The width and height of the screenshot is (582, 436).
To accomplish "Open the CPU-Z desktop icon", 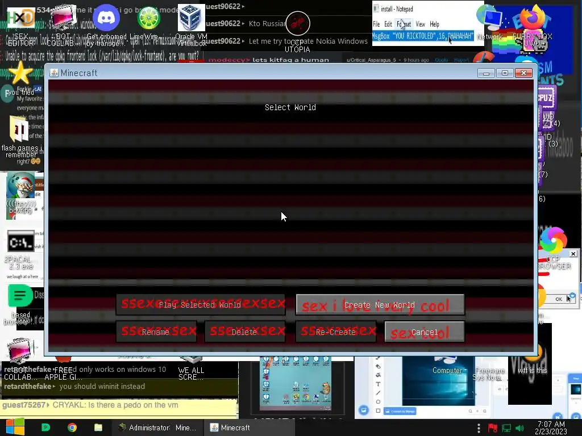I will click(x=546, y=98).
